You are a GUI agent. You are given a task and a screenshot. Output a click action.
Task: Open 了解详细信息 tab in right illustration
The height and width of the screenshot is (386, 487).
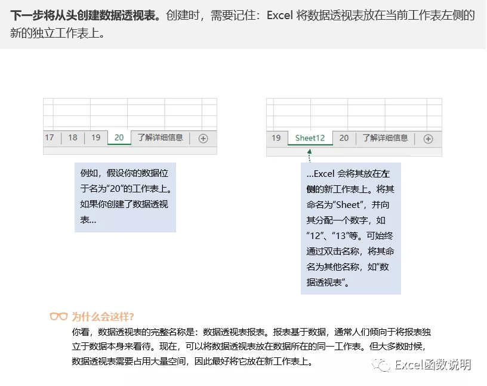pos(385,138)
